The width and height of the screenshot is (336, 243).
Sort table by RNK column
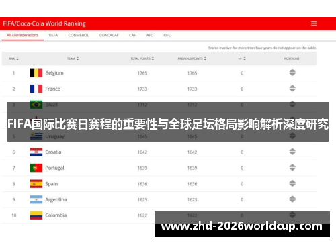click(13, 58)
